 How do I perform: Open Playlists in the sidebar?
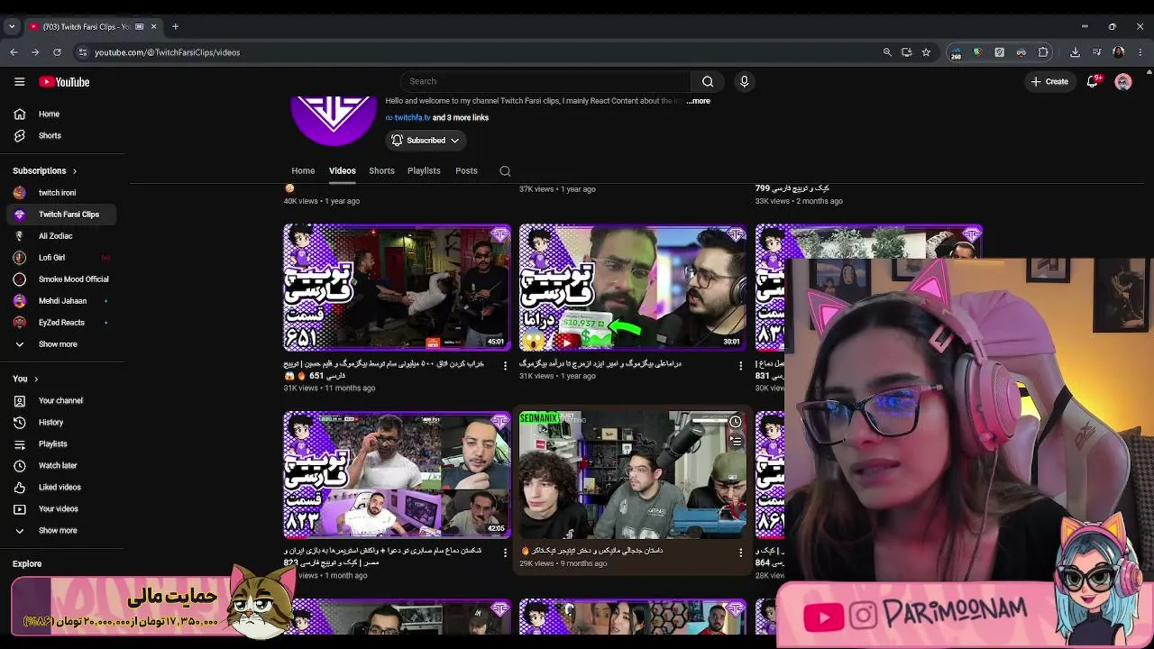click(61, 444)
